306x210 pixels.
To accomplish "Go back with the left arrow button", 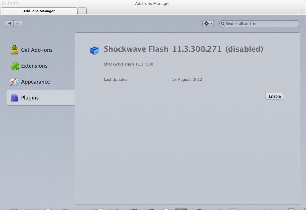I will coord(9,23).
